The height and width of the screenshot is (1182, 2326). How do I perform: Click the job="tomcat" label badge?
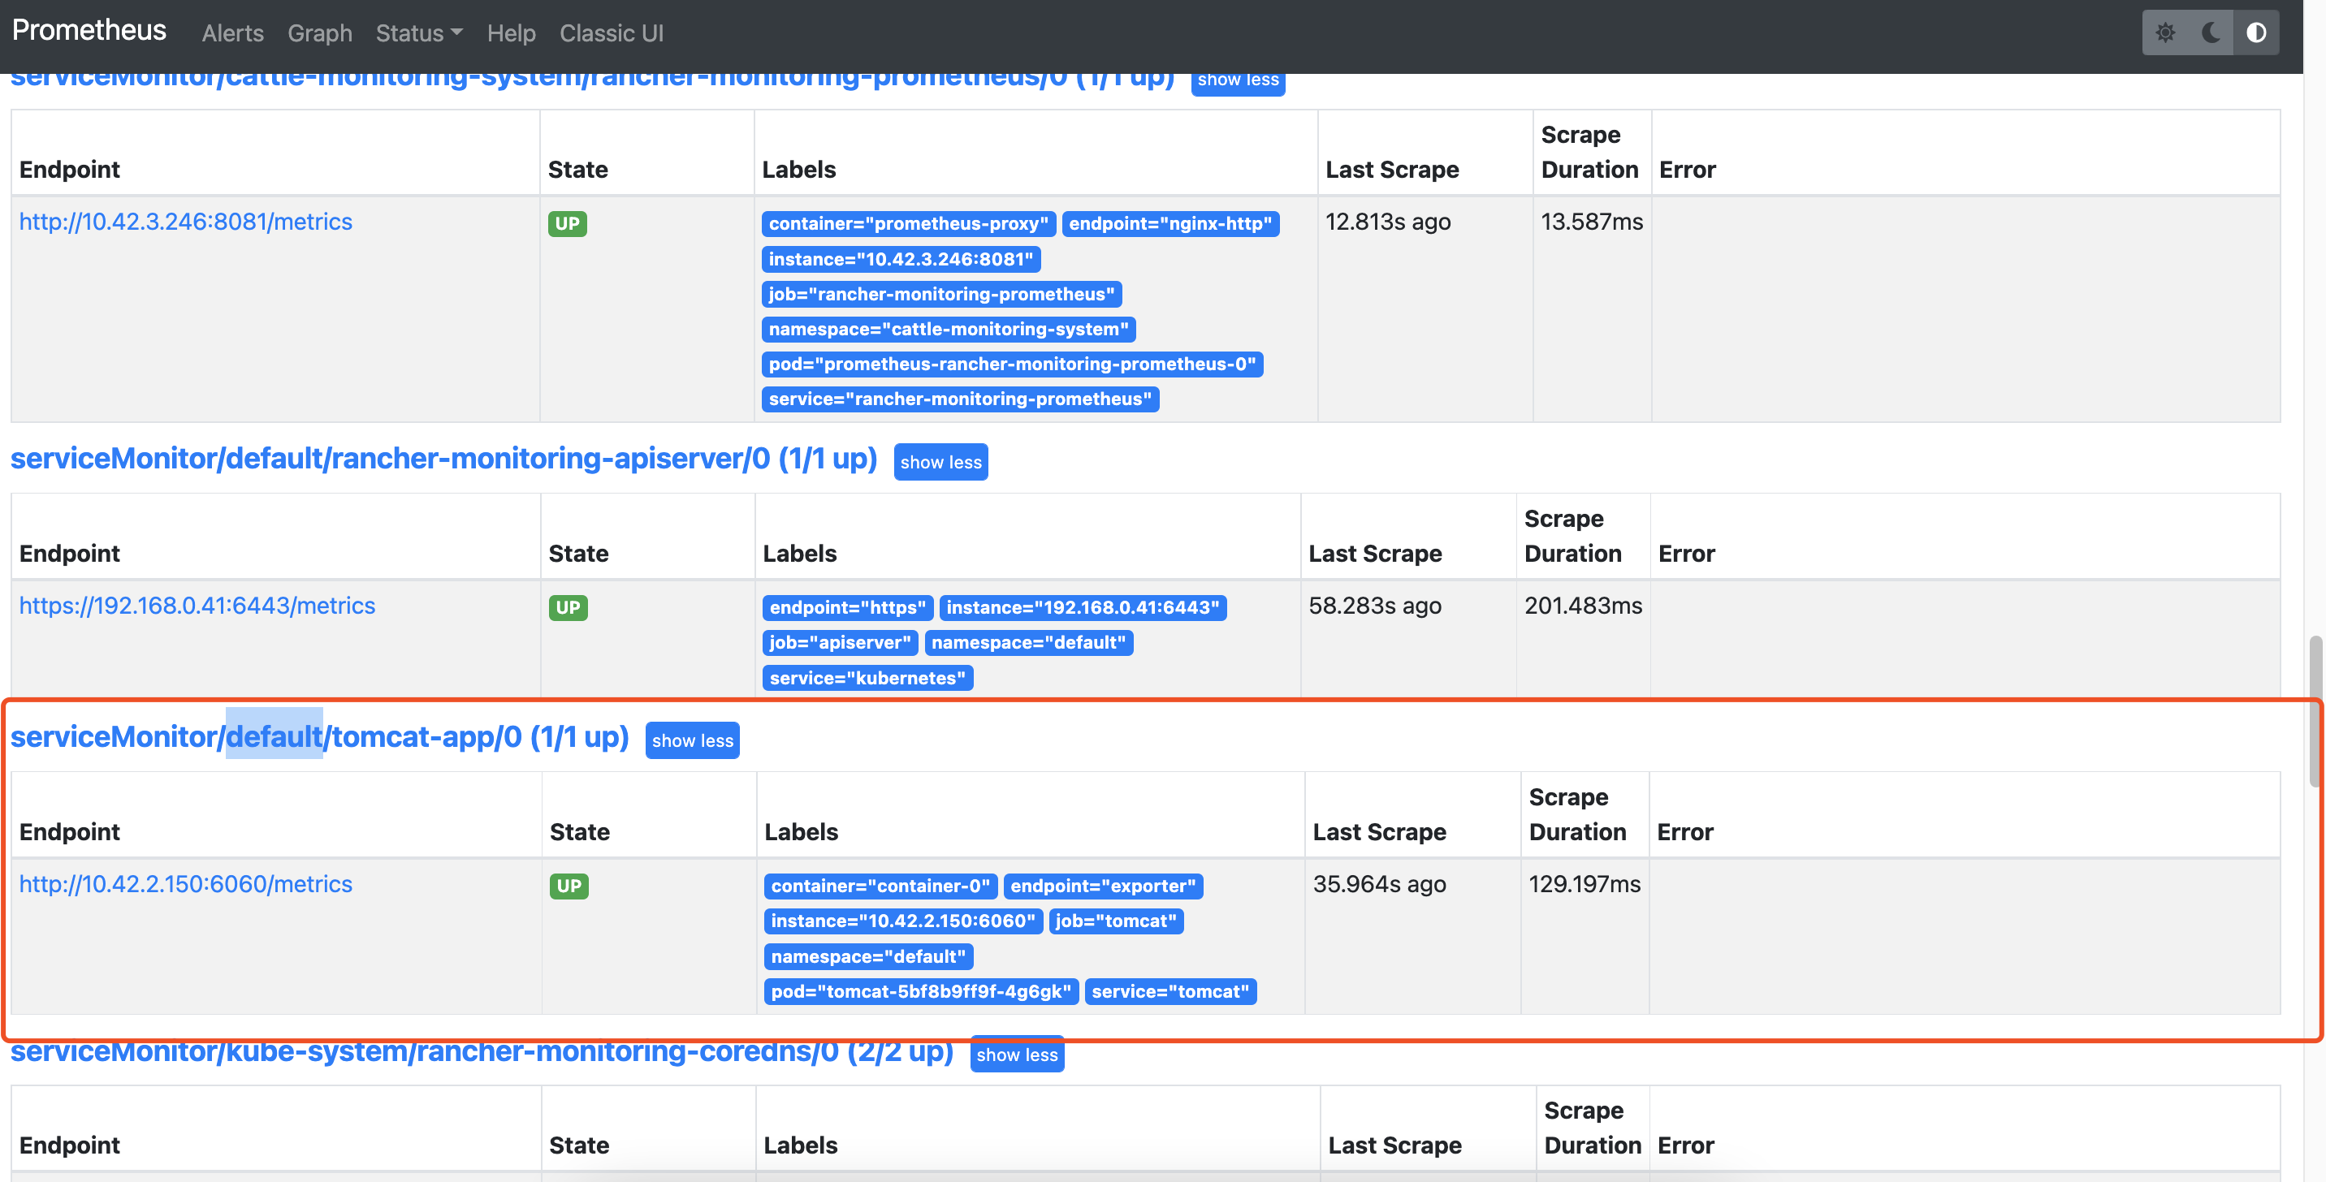[1115, 921]
